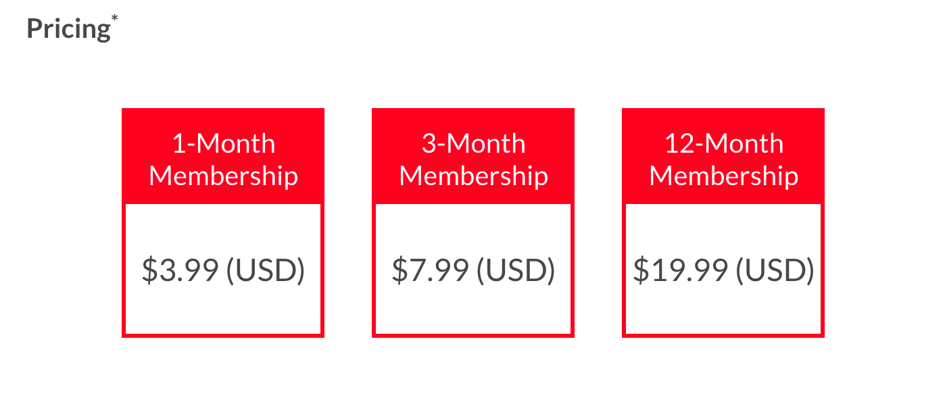
Task: Click "Membership" under the 1-Month label
Action: pos(223,176)
